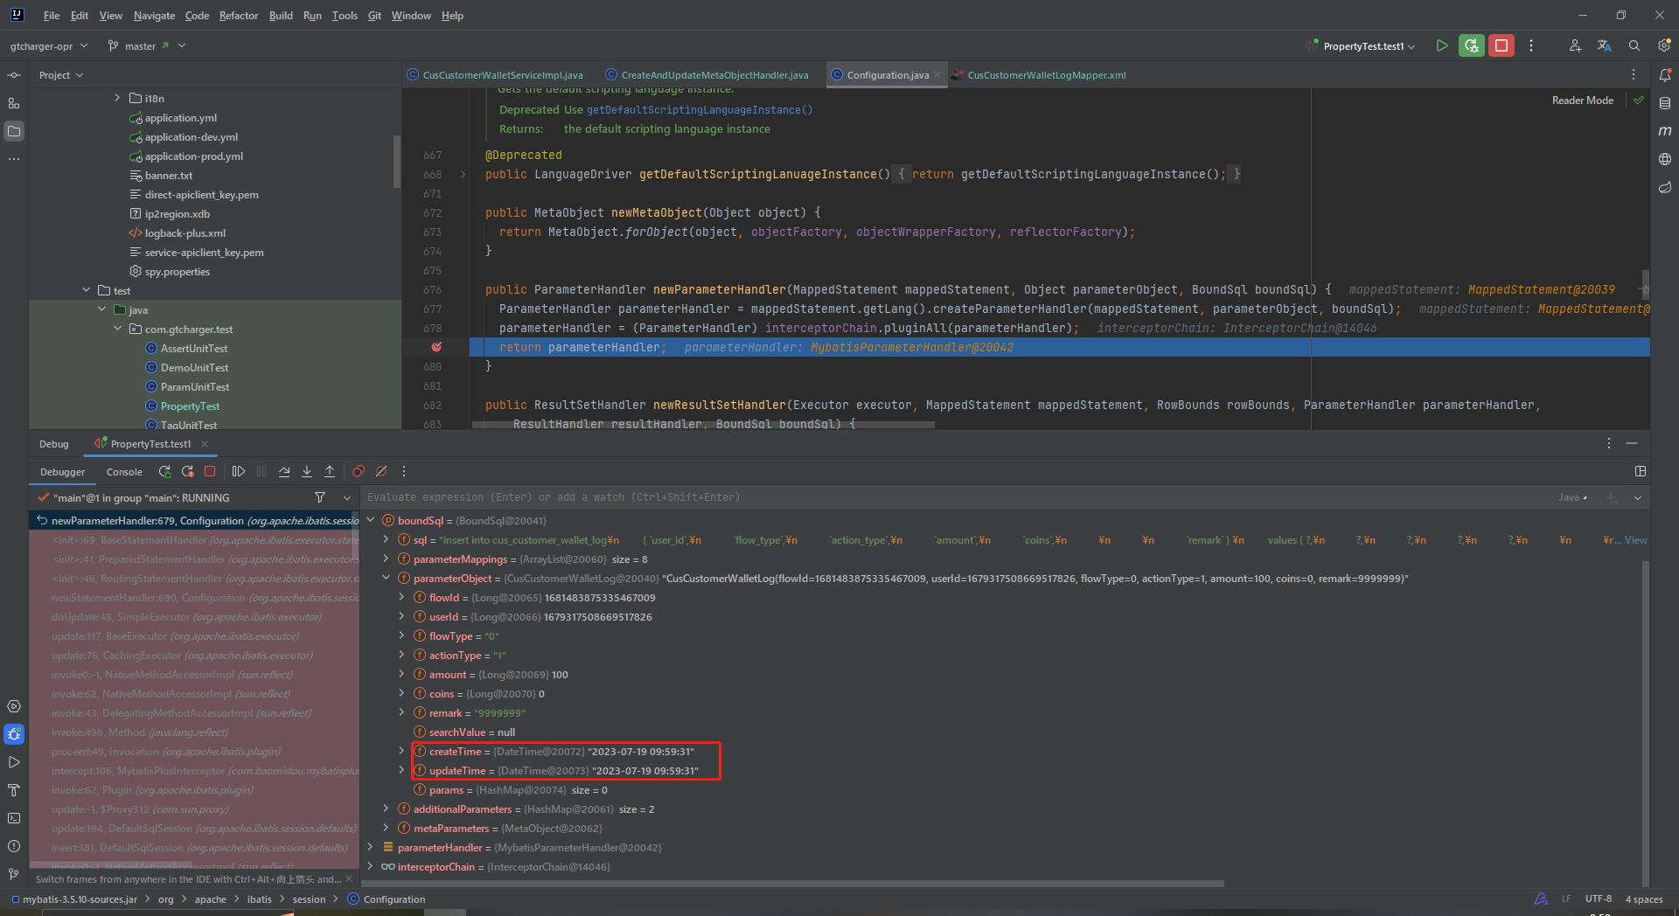Click Resume Program in debug toolbar

click(x=238, y=472)
